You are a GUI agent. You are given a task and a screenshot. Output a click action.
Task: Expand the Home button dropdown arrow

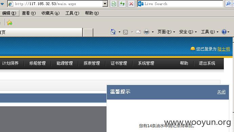point(119,32)
